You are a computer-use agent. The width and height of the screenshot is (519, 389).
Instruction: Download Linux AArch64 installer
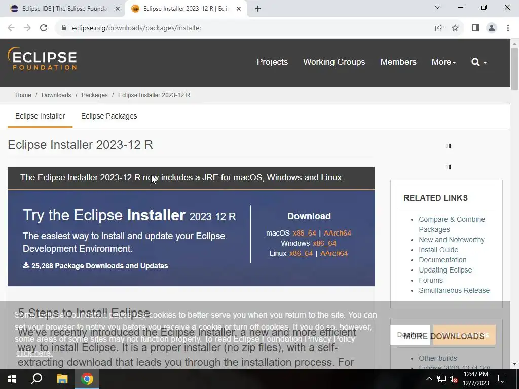(x=334, y=253)
